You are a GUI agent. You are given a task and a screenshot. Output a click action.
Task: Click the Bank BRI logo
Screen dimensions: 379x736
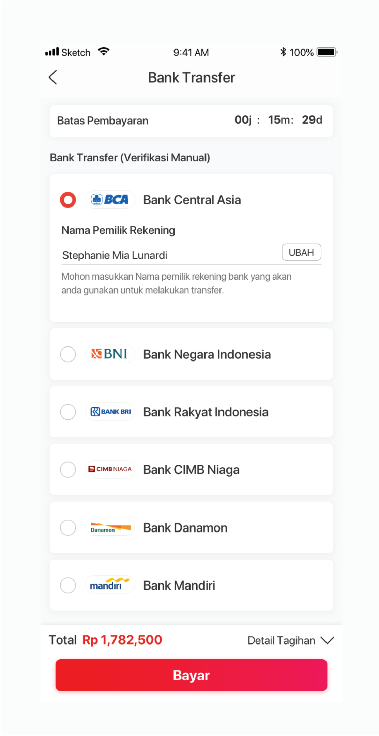tap(110, 412)
